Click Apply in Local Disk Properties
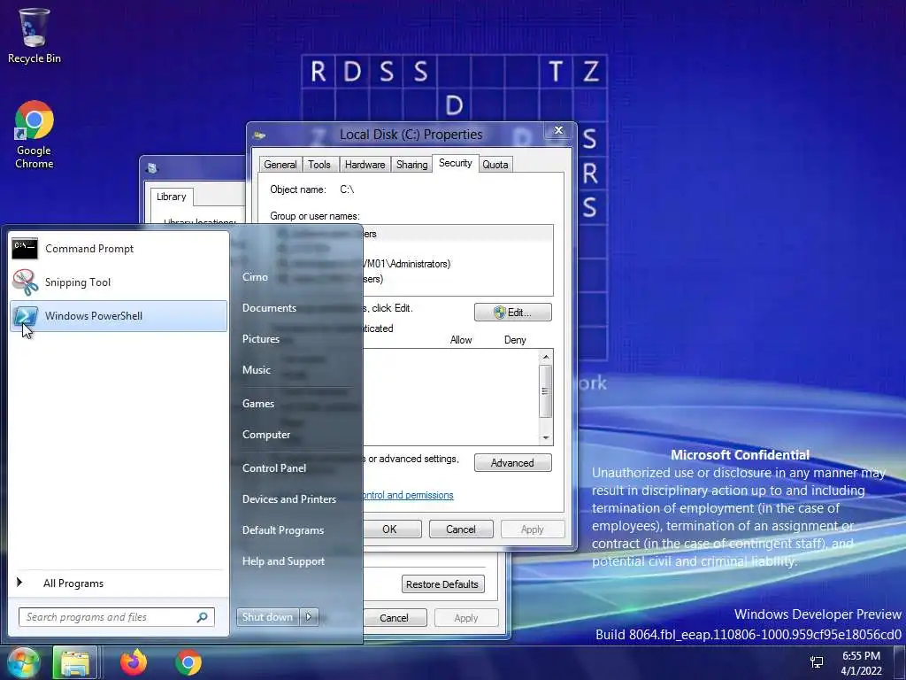 pyautogui.click(x=532, y=529)
